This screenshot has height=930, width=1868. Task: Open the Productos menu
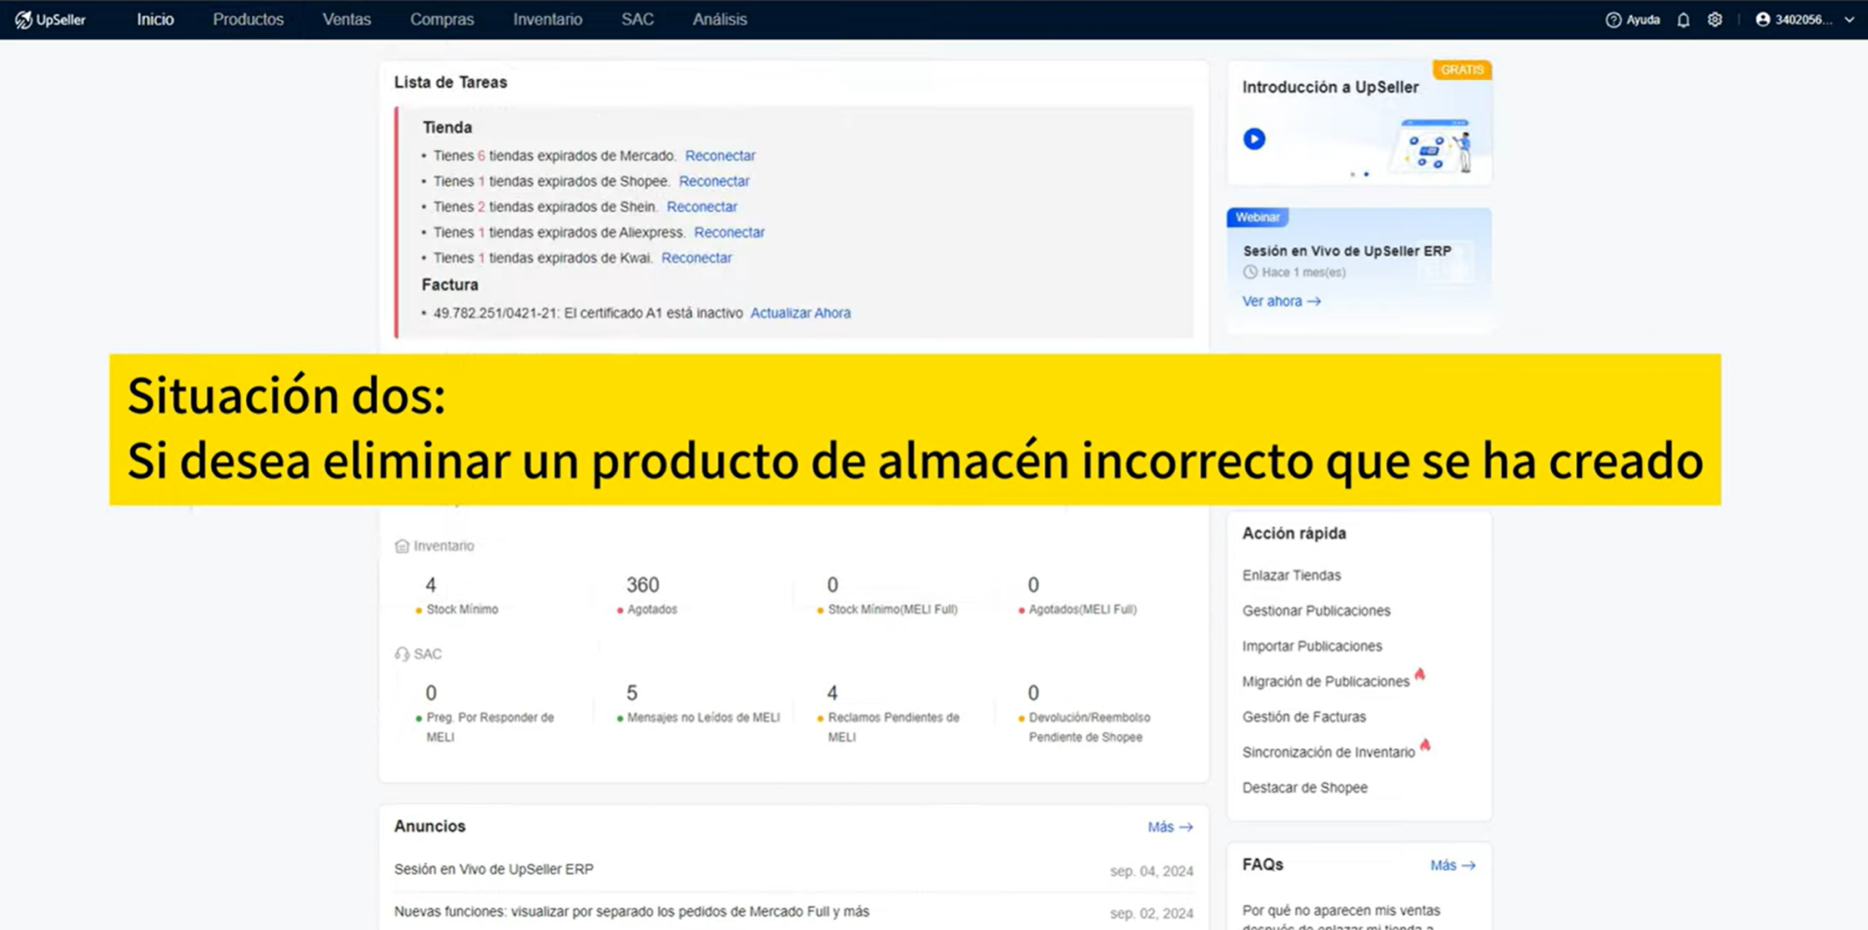tap(248, 19)
